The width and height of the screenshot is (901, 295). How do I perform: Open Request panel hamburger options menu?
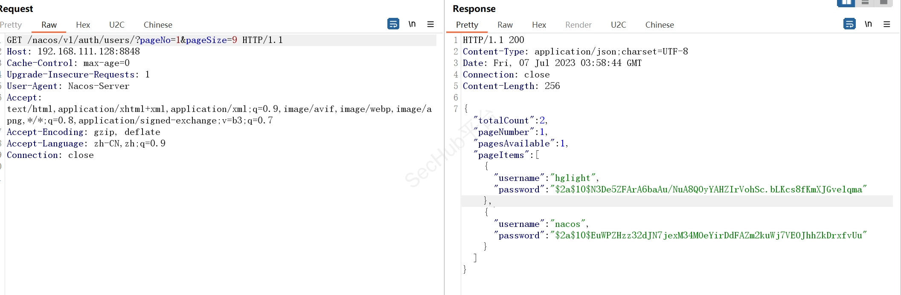coord(430,24)
